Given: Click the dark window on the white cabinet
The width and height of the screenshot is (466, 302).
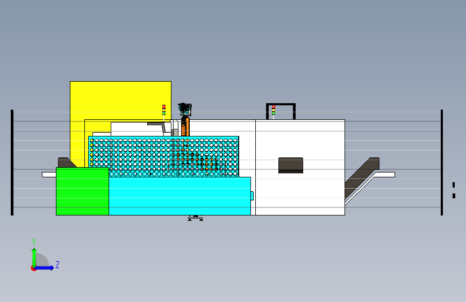Looking at the screenshot, I should coord(291,166).
